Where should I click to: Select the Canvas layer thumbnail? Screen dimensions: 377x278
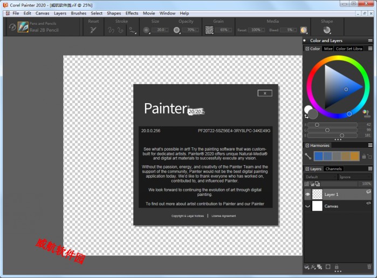pos(317,206)
